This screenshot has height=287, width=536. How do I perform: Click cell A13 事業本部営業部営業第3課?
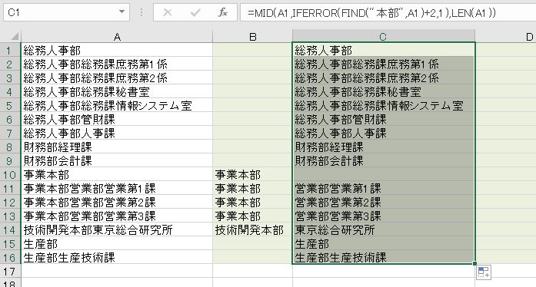(x=117, y=216)
